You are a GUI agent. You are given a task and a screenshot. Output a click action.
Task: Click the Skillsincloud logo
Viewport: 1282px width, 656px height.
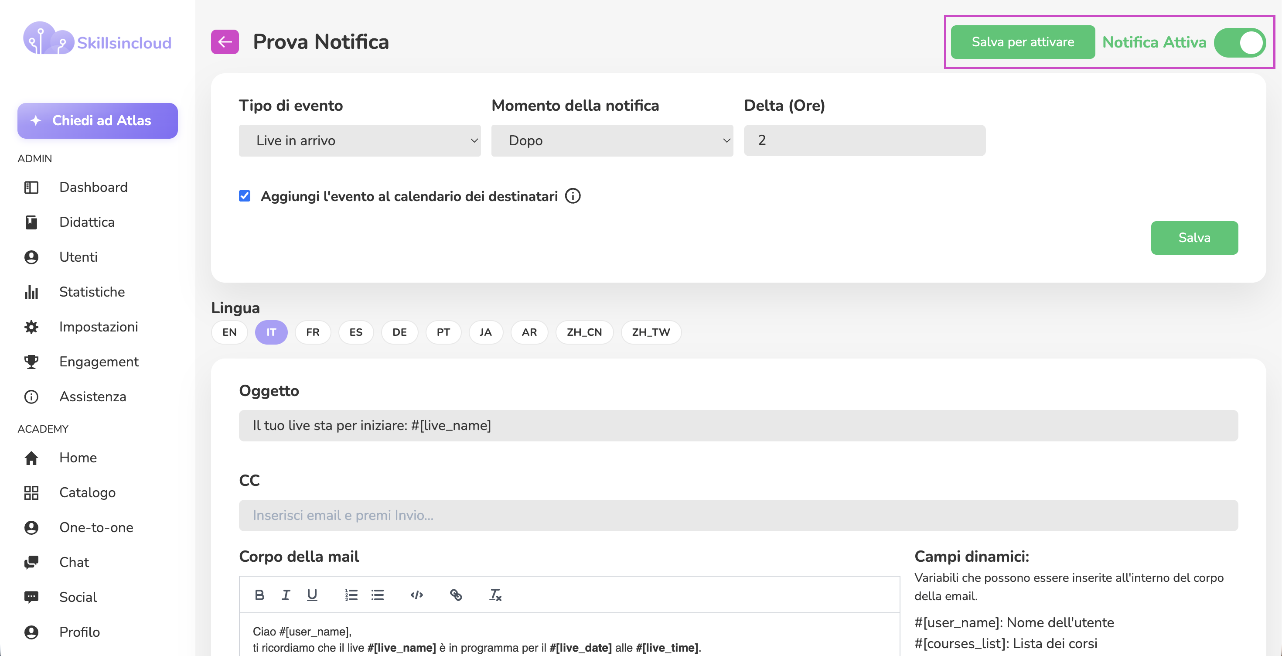click(98, 39)
